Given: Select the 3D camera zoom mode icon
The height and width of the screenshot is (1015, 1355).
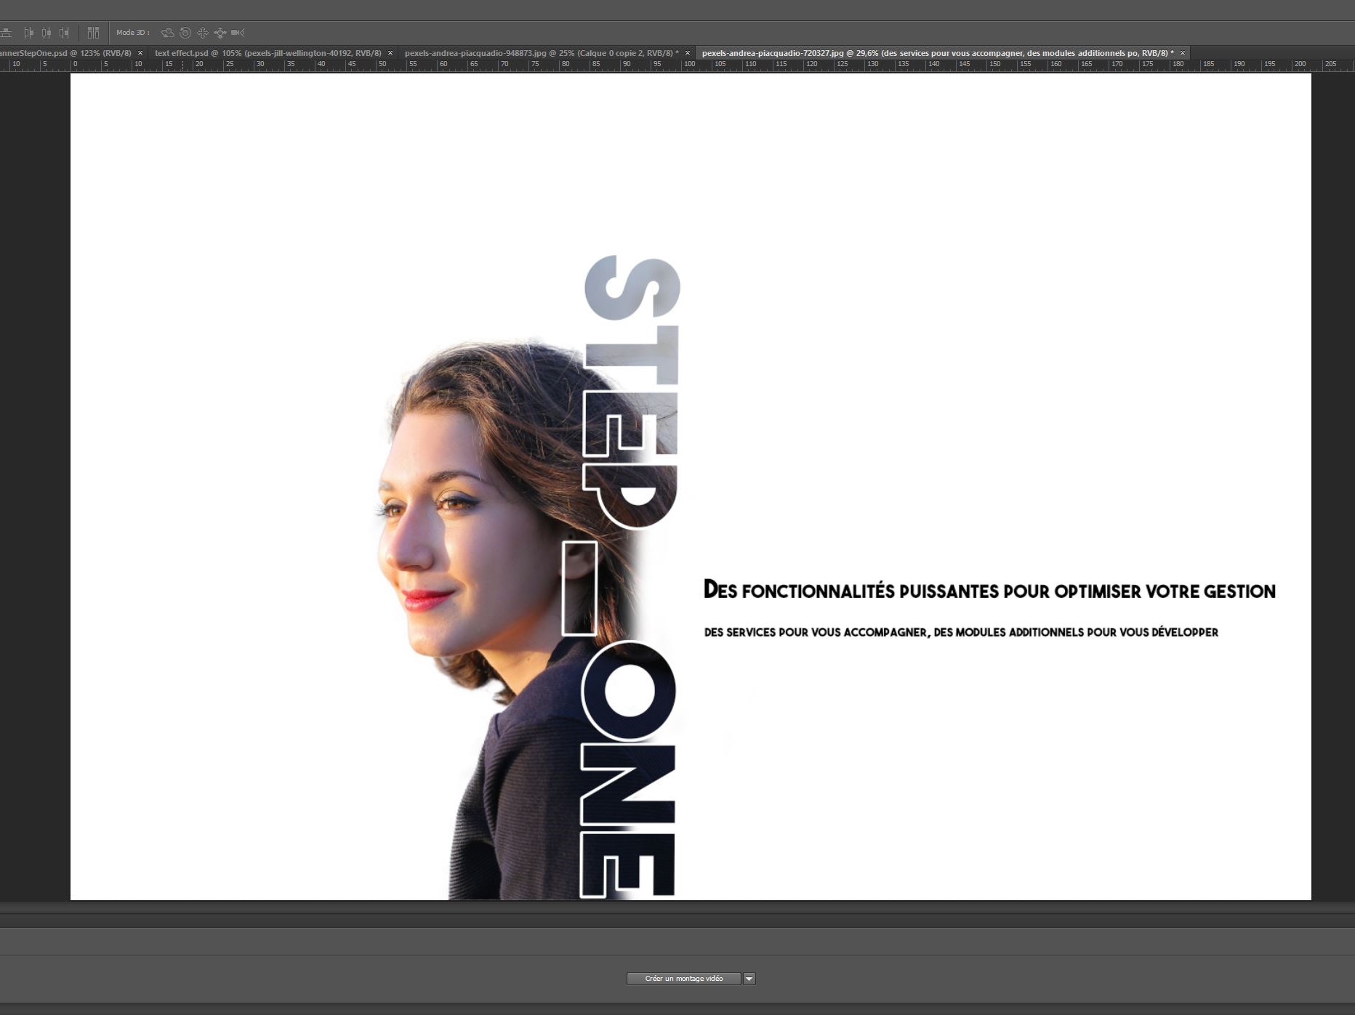Looking at the screenshot, I should tap(238, 33).
